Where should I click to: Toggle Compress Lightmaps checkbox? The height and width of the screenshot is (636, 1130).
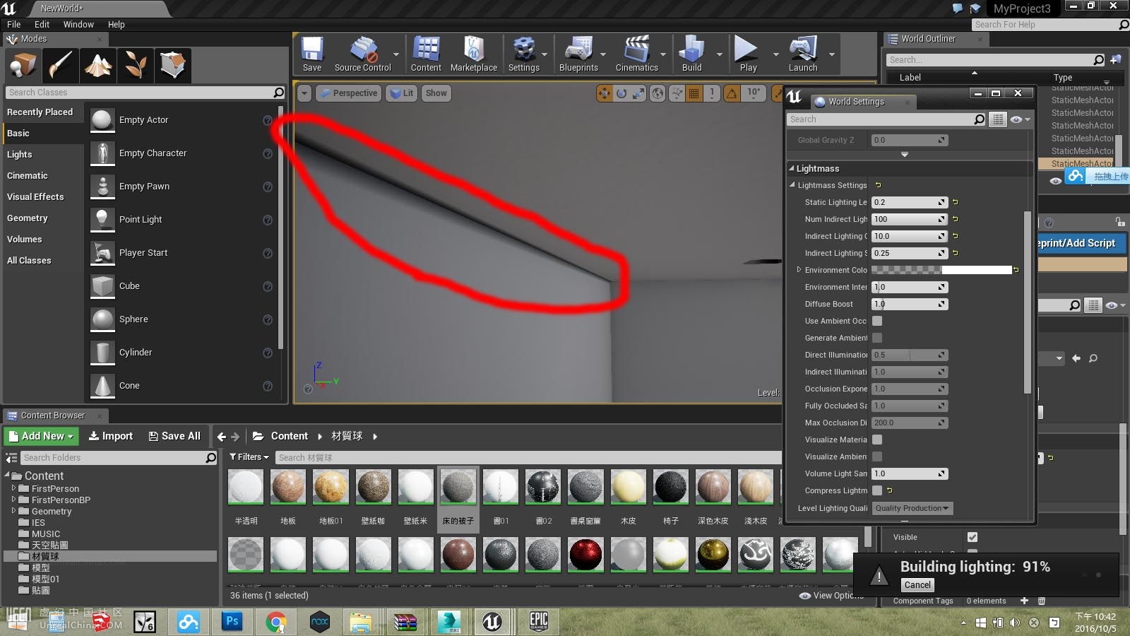pos(877,490)
